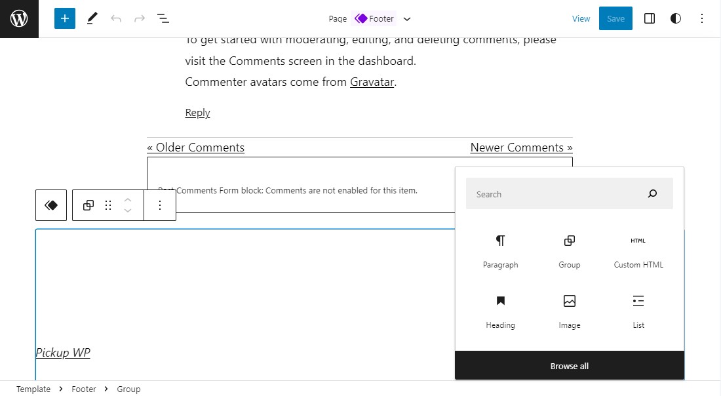The image size is (721, 396).
Task: Open the document overview list view
Action: [x=163, y=18]
